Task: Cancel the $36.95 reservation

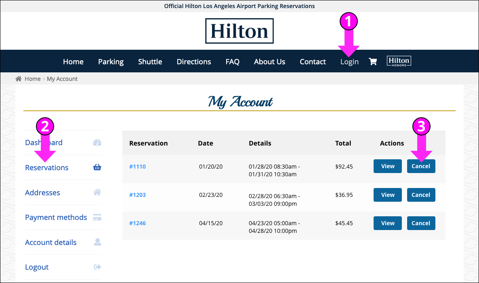Action: 421,195
